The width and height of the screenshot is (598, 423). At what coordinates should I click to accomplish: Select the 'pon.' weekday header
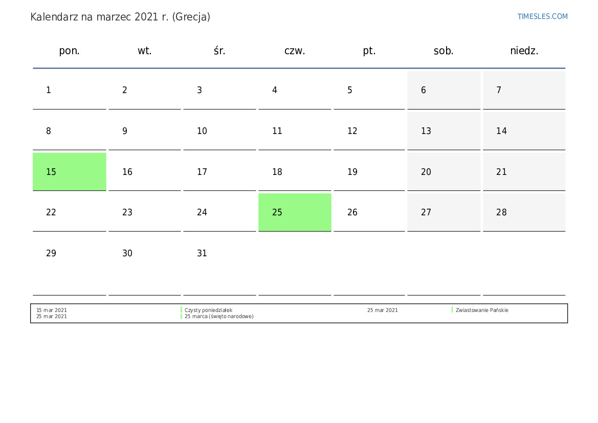[x=70, y=51]
